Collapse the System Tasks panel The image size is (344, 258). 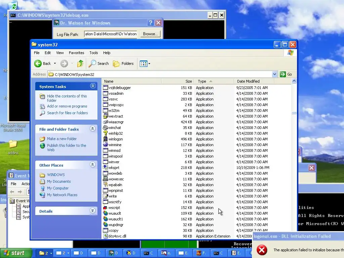coord(93,86)
